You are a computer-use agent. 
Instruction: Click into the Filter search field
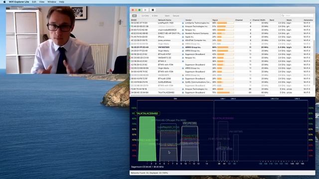[298, 15]
